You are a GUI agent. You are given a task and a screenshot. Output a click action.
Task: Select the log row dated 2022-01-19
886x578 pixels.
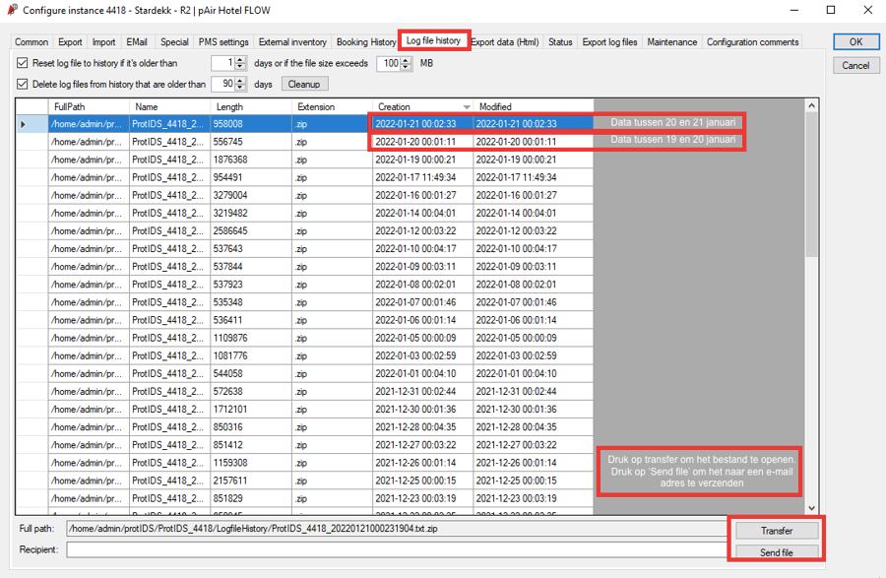click(295, 159)
